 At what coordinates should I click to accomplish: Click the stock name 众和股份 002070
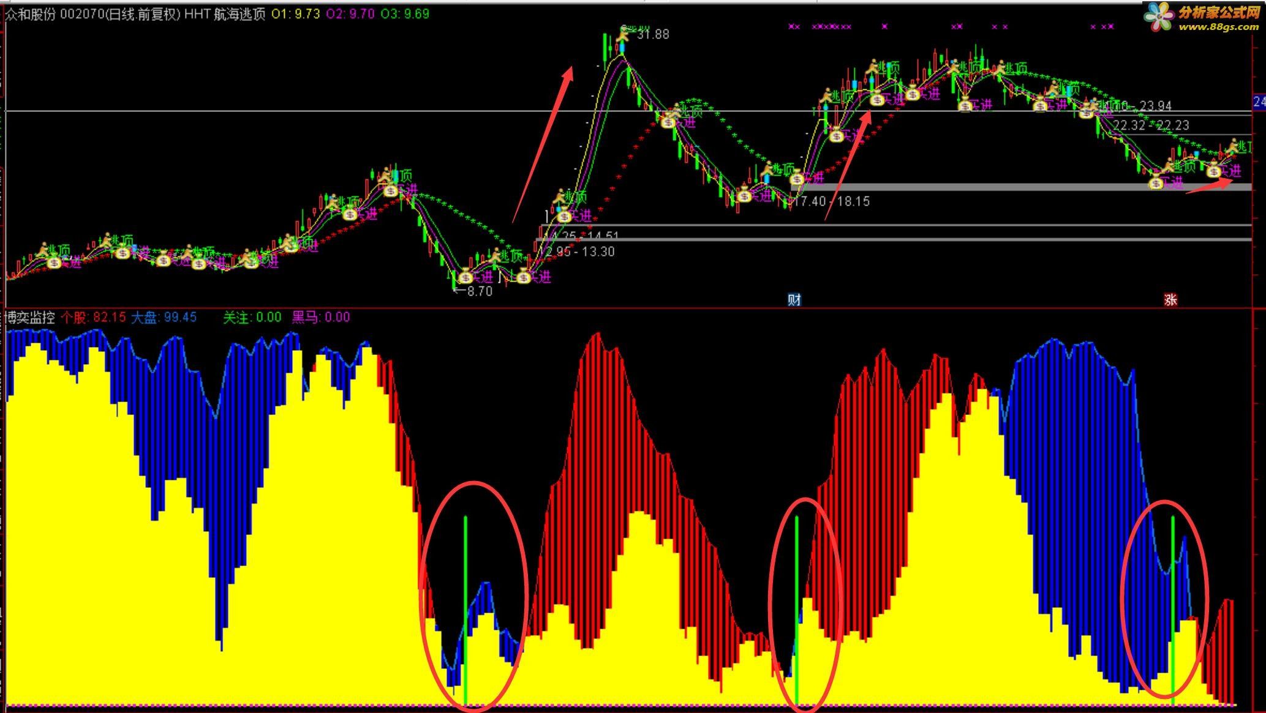click(54, 14)
